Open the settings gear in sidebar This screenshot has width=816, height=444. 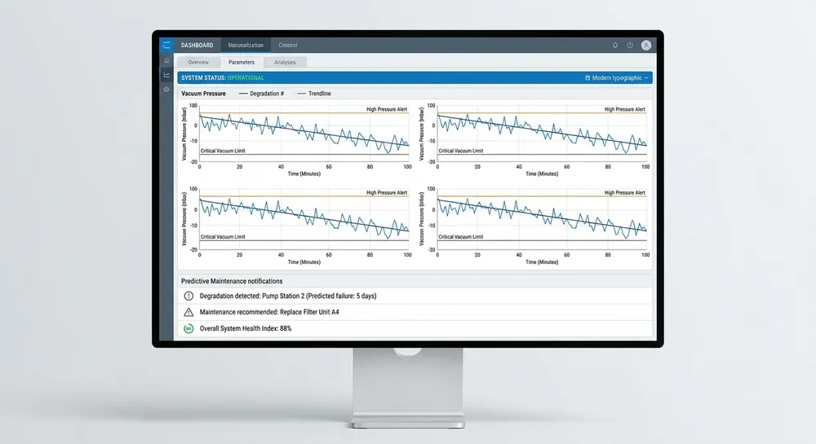[x=166, y=90]
